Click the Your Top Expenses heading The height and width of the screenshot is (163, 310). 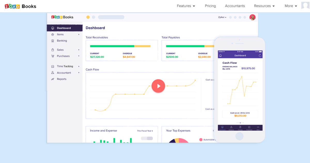178,131
